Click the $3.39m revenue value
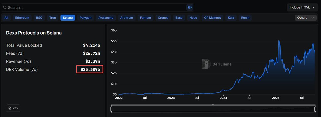 coord(93,62)
